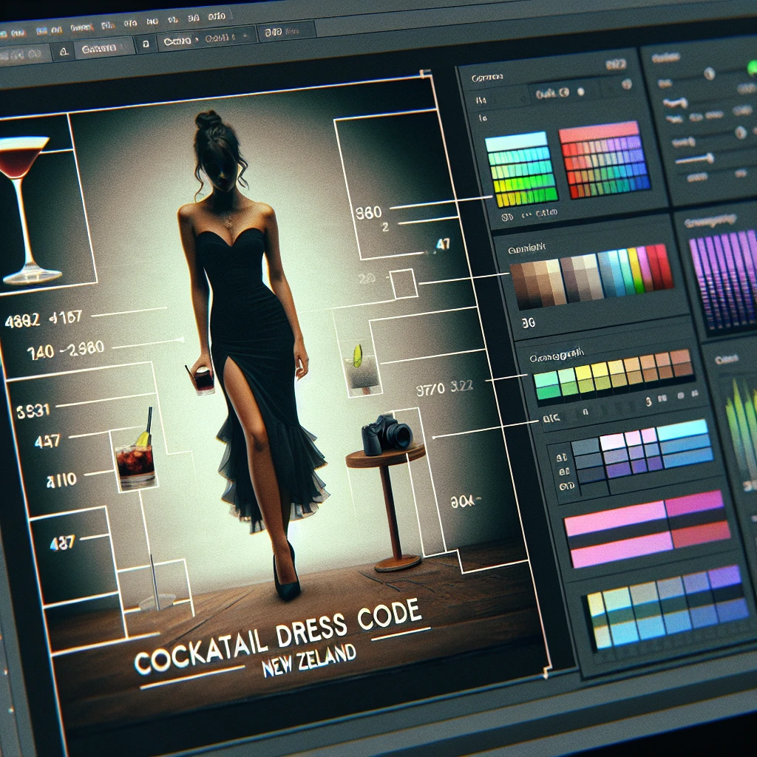This screenshot has width=757, height=757.
Task: Click the glass in the woman's hand
Action: pyautogui.click(x=203, y=380)
